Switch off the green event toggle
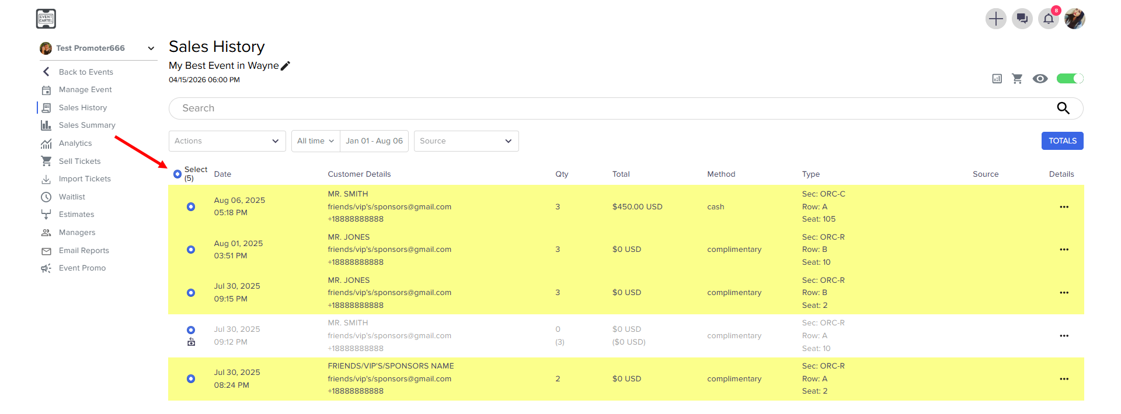 1070,79
